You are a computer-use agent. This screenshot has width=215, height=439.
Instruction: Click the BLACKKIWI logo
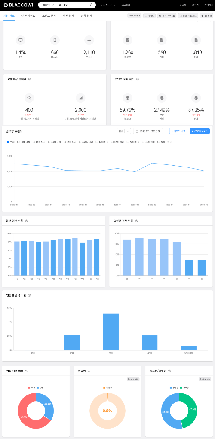[18, 5]
